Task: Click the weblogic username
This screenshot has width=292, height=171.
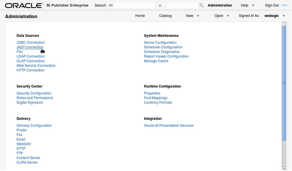Action: coord(271,16)
